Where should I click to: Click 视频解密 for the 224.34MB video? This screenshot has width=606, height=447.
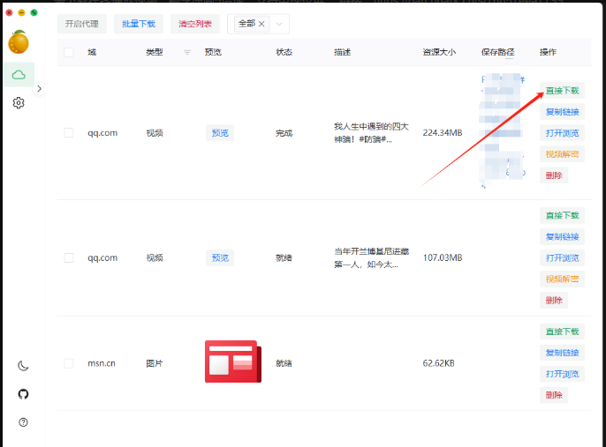pos(563,154)
